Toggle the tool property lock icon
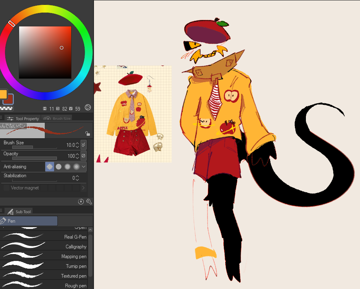 coord(87,133)
